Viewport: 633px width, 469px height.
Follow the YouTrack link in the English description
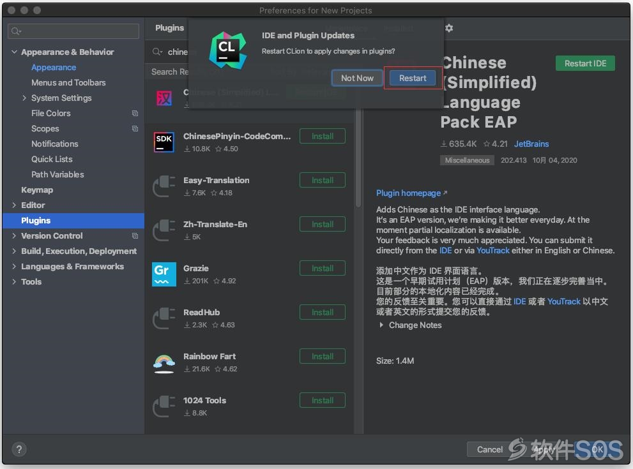493,250
